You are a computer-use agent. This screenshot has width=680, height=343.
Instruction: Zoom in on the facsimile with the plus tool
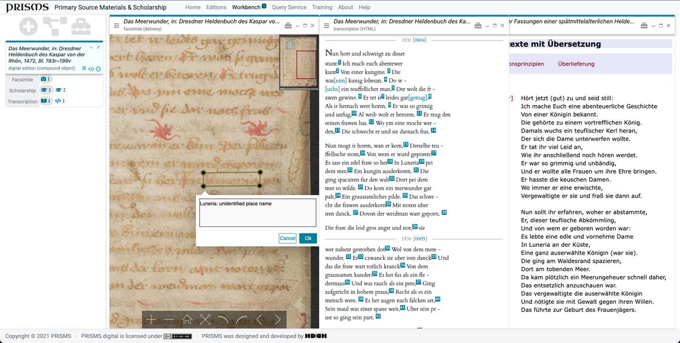click(151, 320)
